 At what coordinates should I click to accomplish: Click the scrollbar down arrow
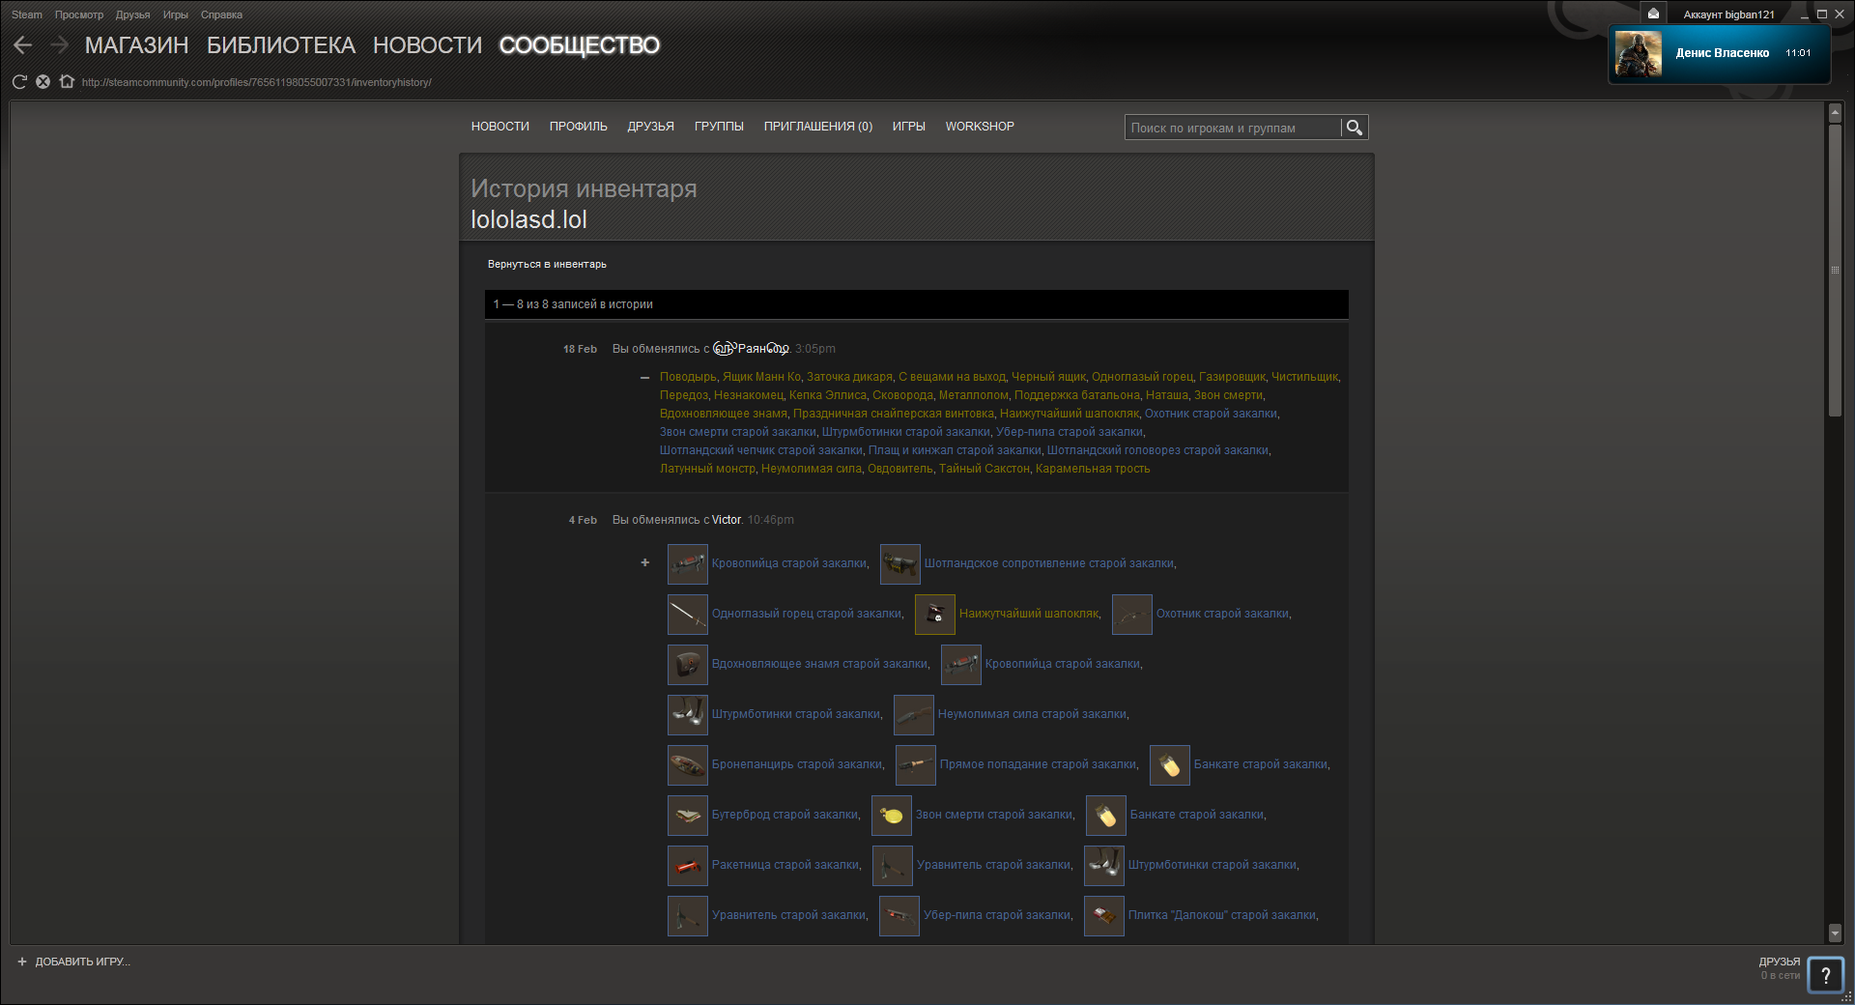[1835, 933]
